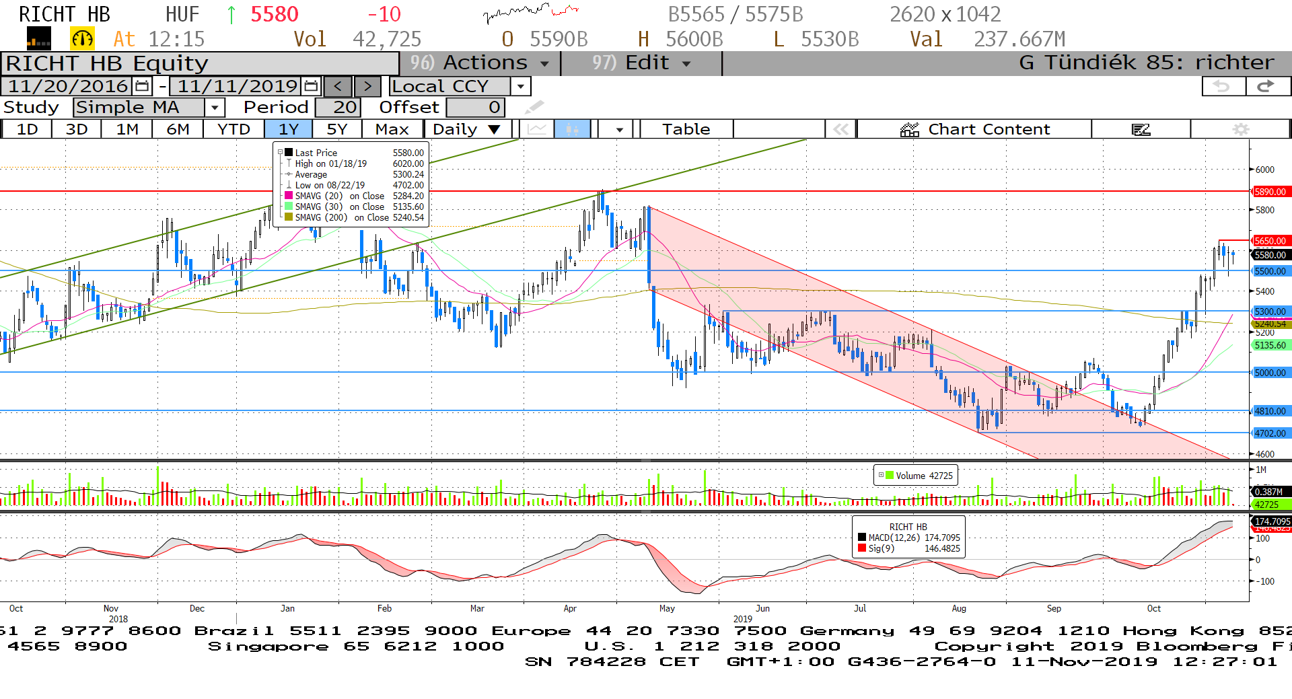Viewport: 1292px width, 699px height.
Task: Open the Local CCY dropdown arrow
Action: (520, 86)
